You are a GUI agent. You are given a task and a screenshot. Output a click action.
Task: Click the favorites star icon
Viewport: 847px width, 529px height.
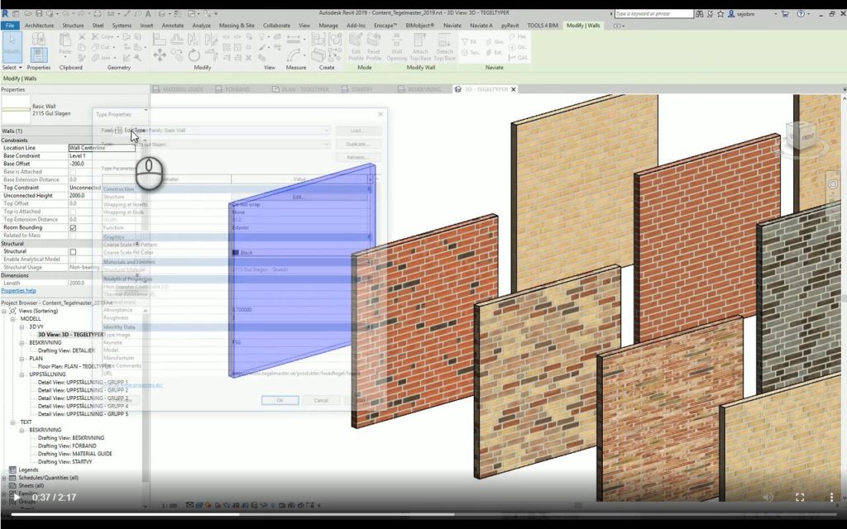pyautogui.click(x=720, y=14)
